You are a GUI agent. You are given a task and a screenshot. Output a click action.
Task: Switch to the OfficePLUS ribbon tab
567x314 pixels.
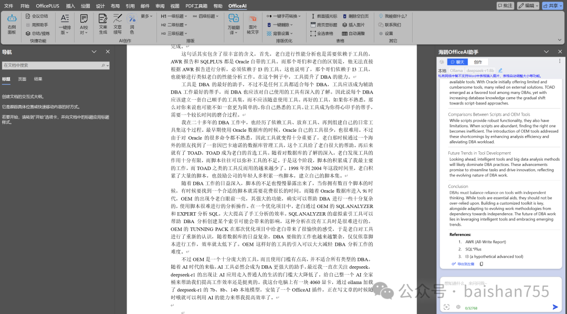click(x=47, y=6)
